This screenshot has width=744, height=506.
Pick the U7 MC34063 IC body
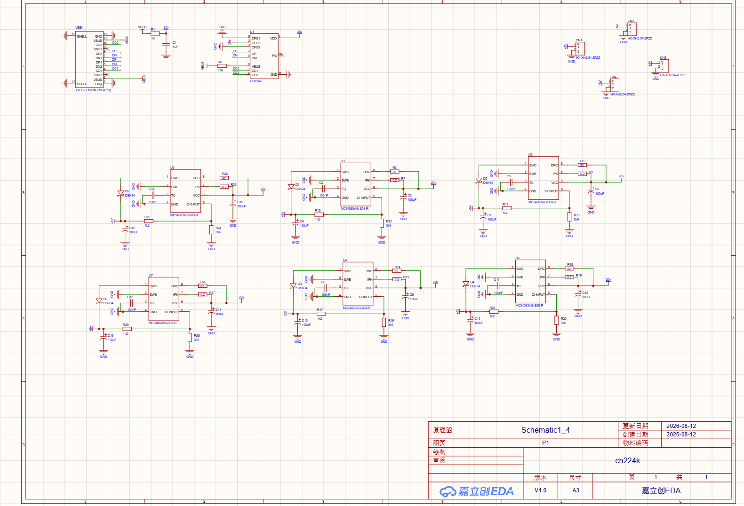click(164, 299)
